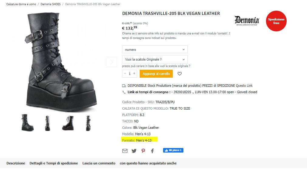Image resolution: width=307 pixels, height=169 pixels.
Task: Expand 'Vuoi la scatola Originale ?' dropdown
Action: (x=155, y=59)
